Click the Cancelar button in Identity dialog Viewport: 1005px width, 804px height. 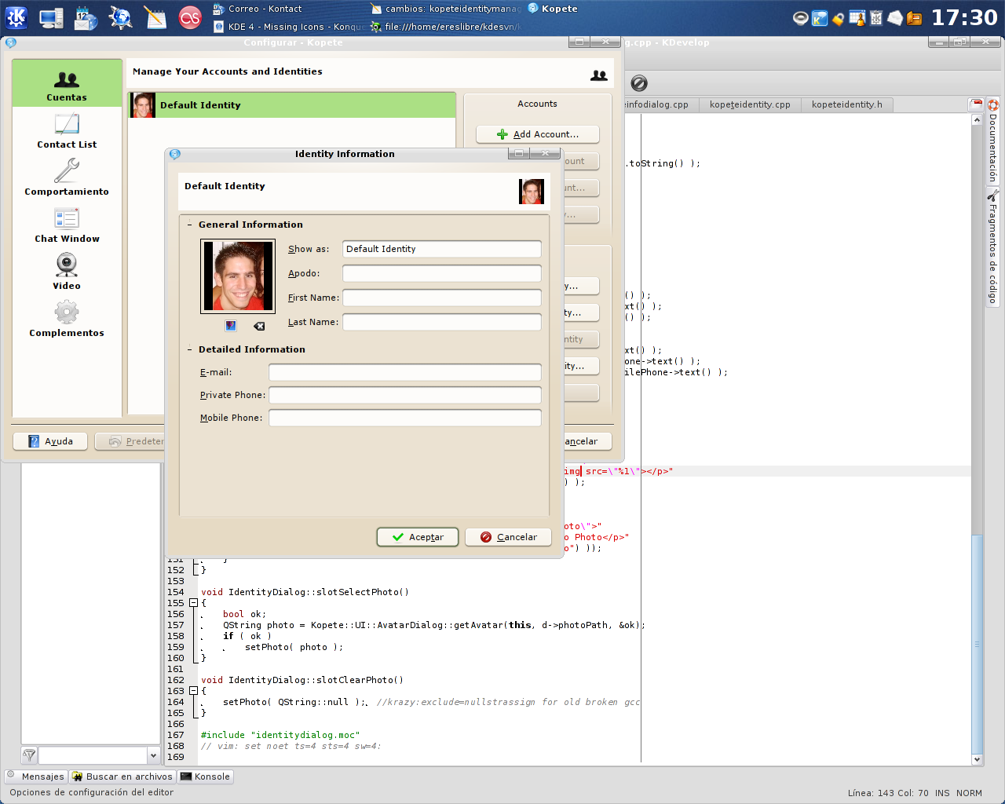508,537
